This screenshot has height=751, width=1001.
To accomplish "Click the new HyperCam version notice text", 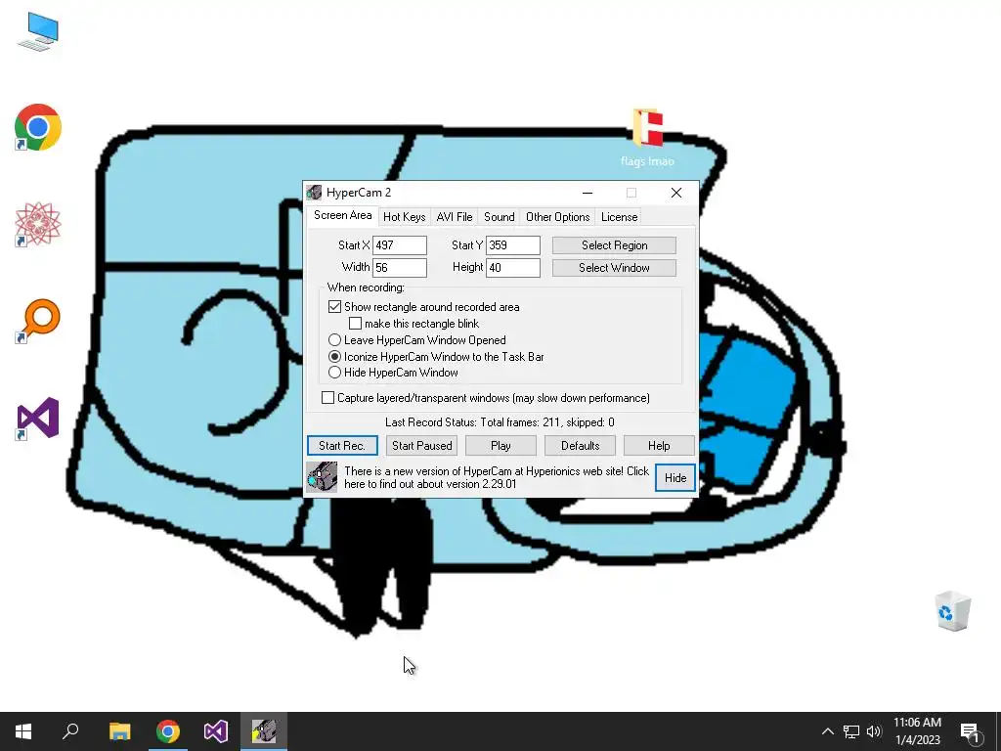I will coord(497,477).
